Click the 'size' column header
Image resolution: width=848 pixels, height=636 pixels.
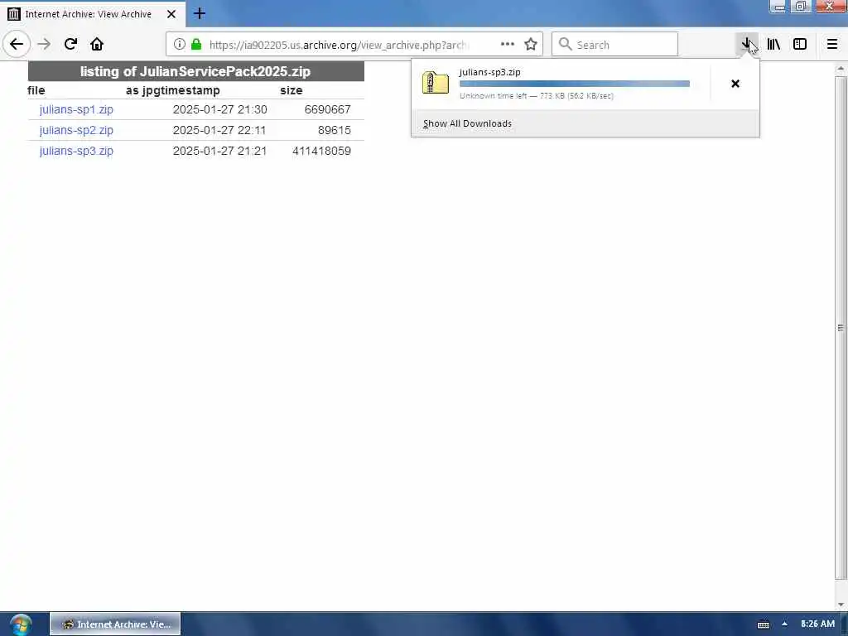(291, 90)
